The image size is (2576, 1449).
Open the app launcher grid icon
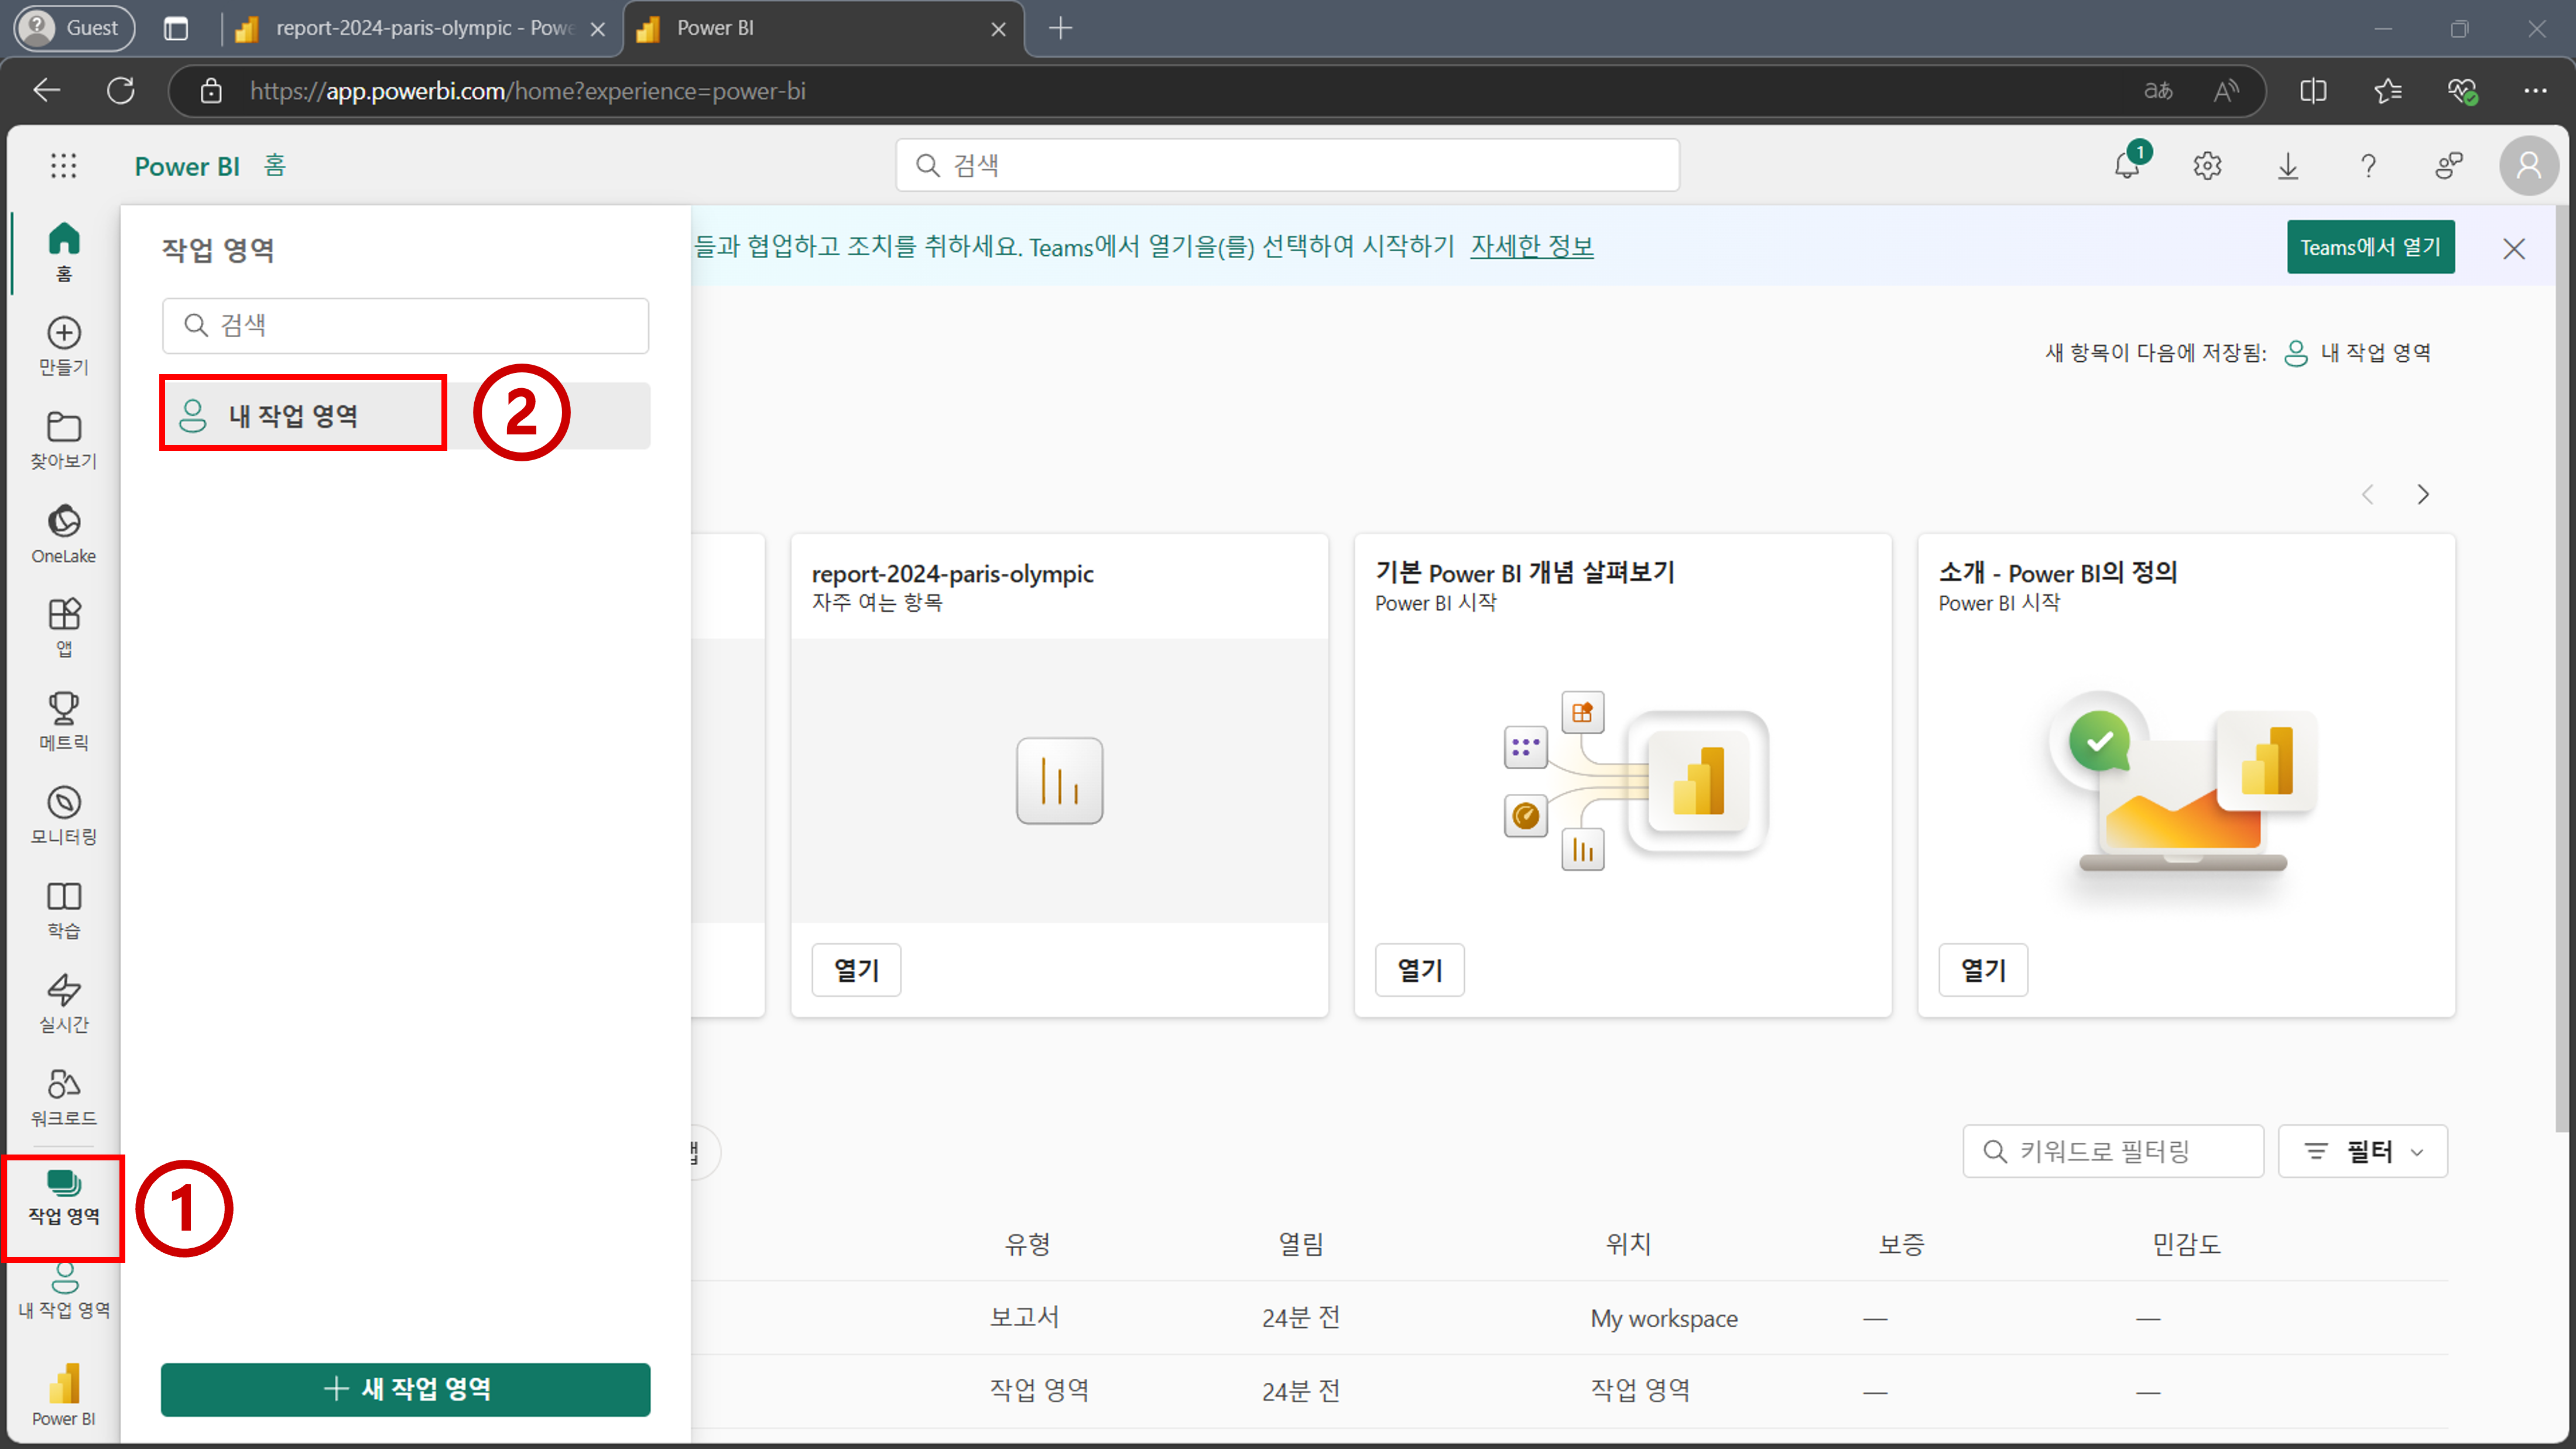[x=64, y=166]
